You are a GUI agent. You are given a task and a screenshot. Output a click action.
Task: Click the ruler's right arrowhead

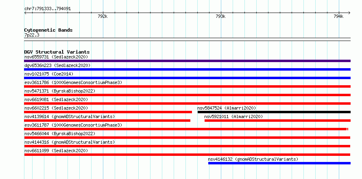click(349, 13)
